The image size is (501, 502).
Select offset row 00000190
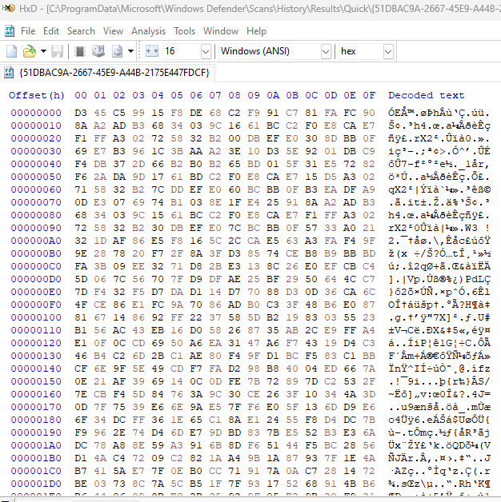click(36, 432)
